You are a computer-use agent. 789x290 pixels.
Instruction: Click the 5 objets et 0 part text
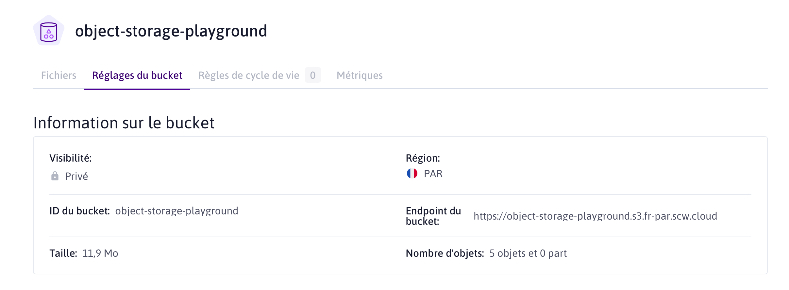coord(528,253)
